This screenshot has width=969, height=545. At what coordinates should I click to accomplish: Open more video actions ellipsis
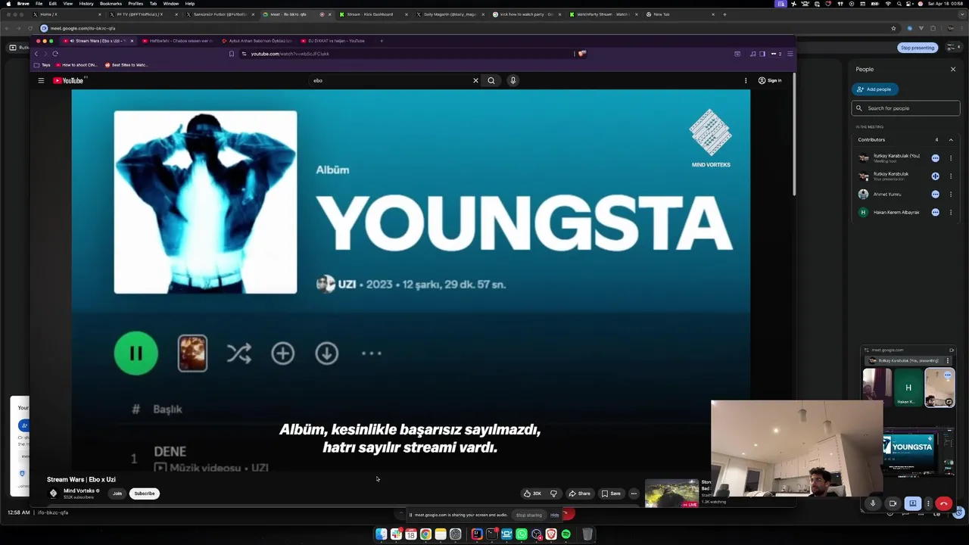(634, 494)
